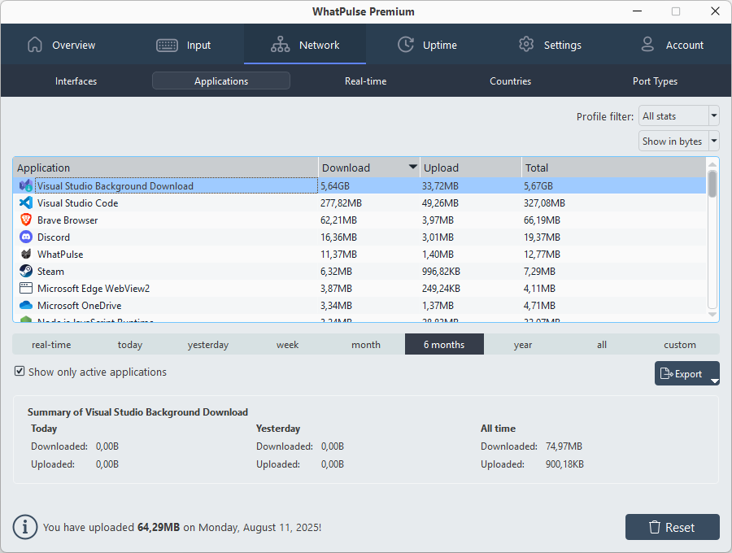The image size is (732, 553).
Task: Click the keyboard icon next to Input
Action: (167, 45)
